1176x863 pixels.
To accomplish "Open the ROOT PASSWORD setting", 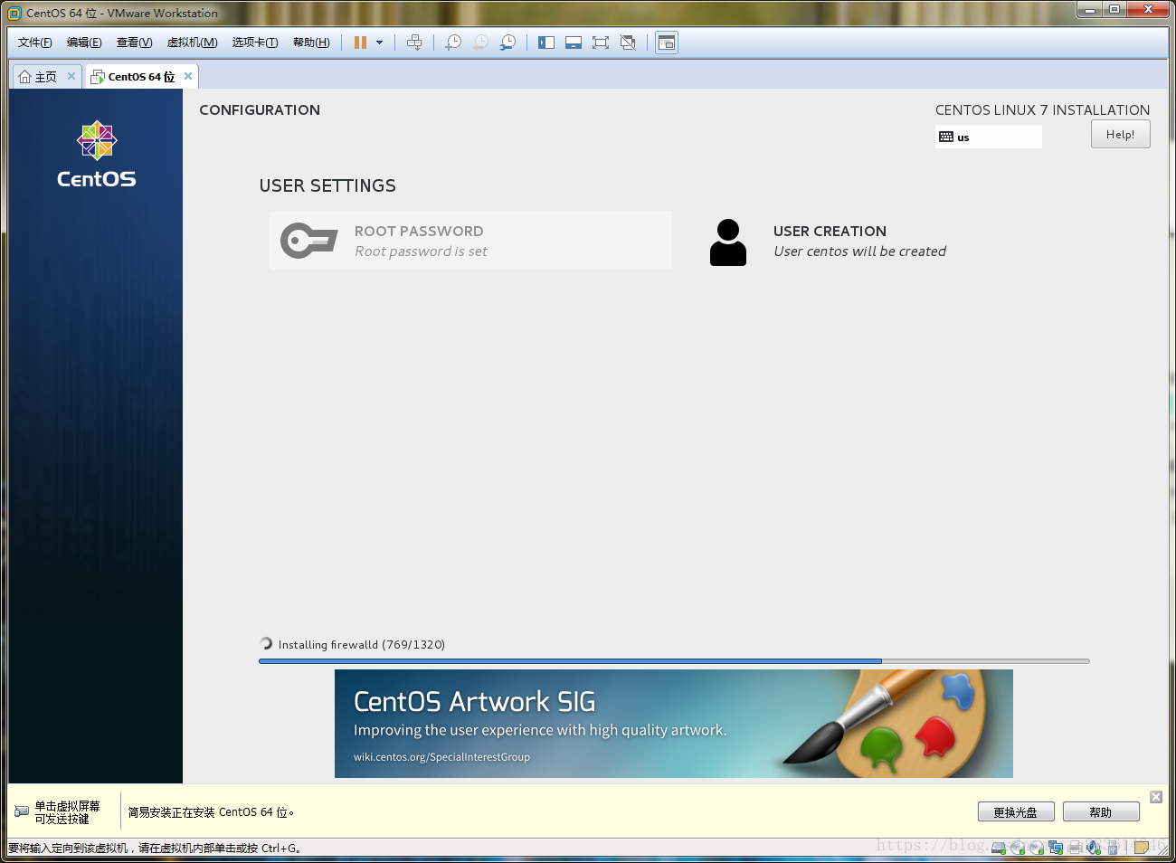I will click(x=470, y=241).
